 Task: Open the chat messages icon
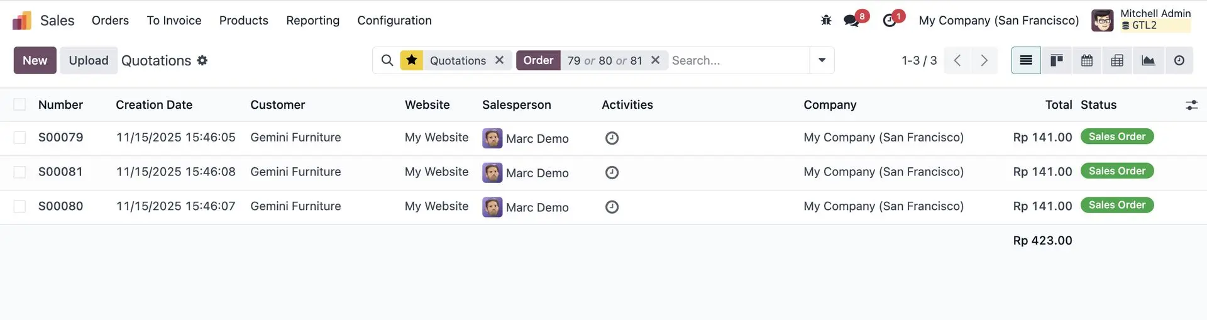pos(852,20)
